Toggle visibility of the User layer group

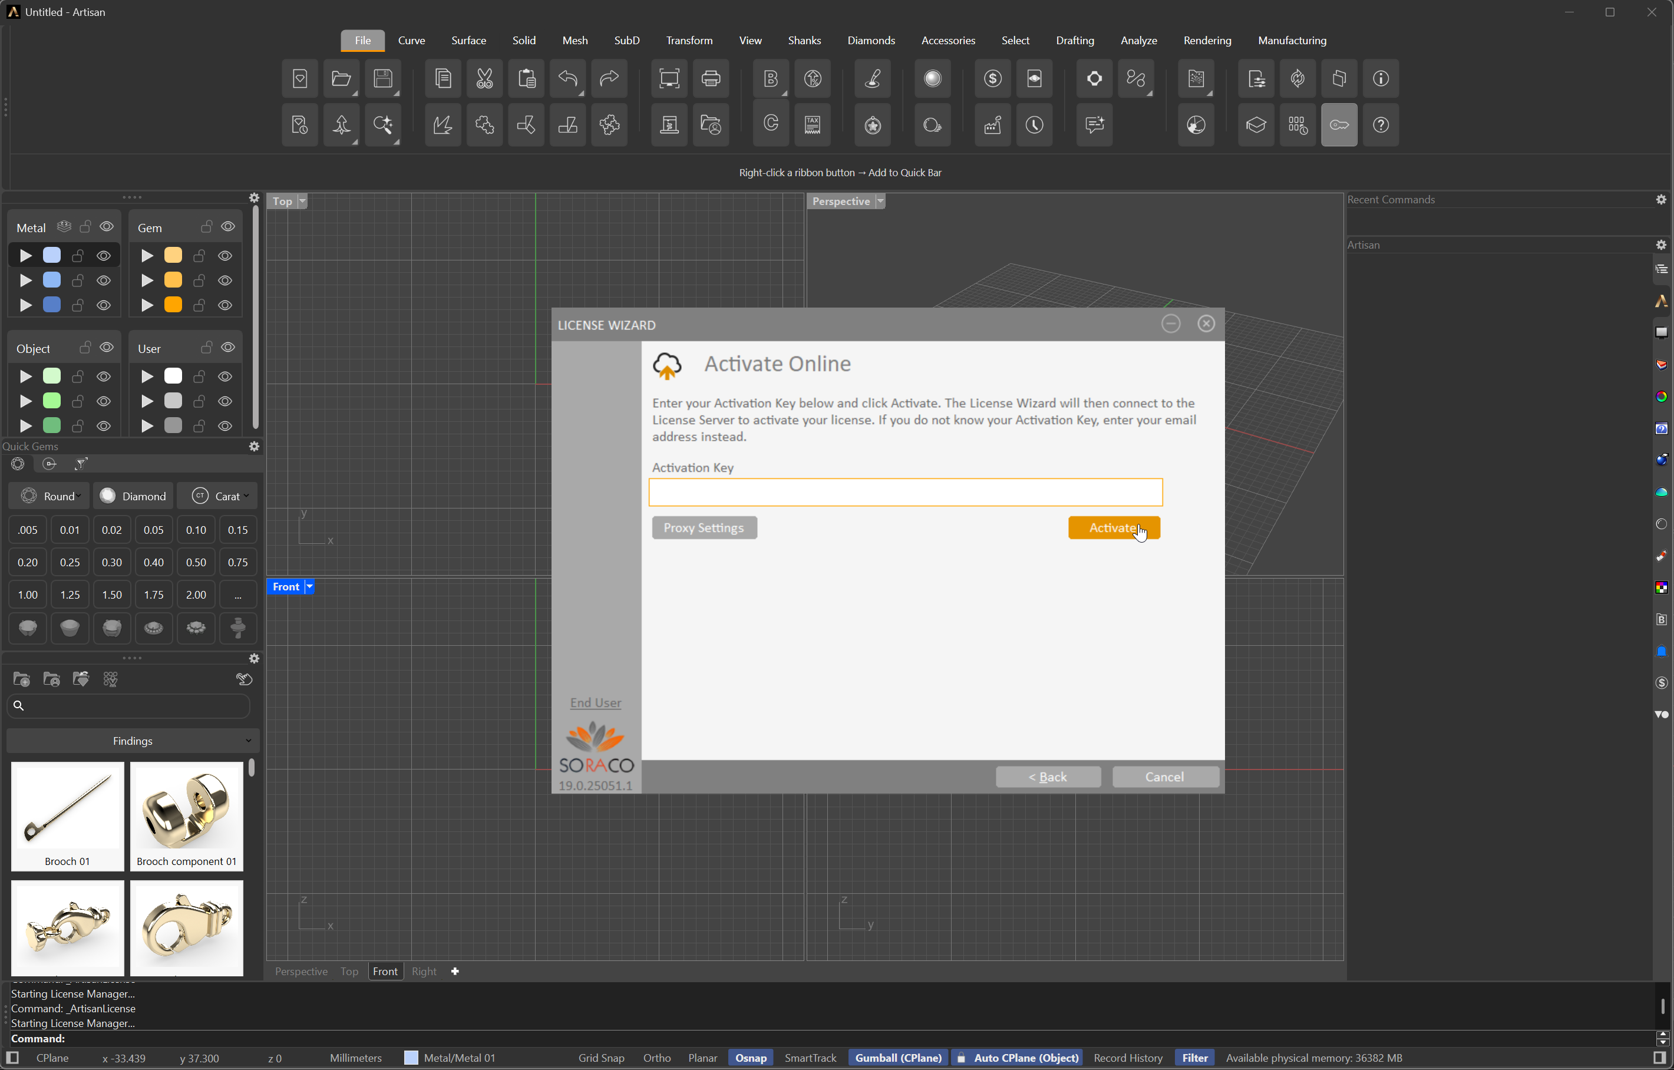(x=228, y=348)
